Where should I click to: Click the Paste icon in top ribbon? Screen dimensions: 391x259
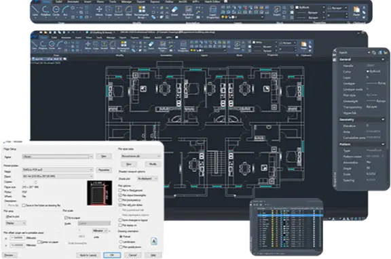point(356,11)
